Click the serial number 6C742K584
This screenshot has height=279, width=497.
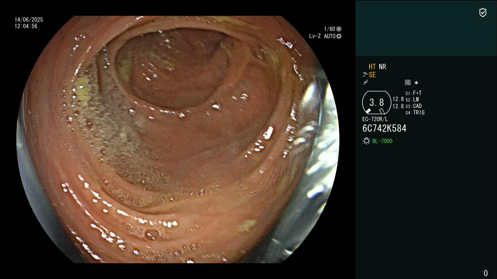pos(384,128)
